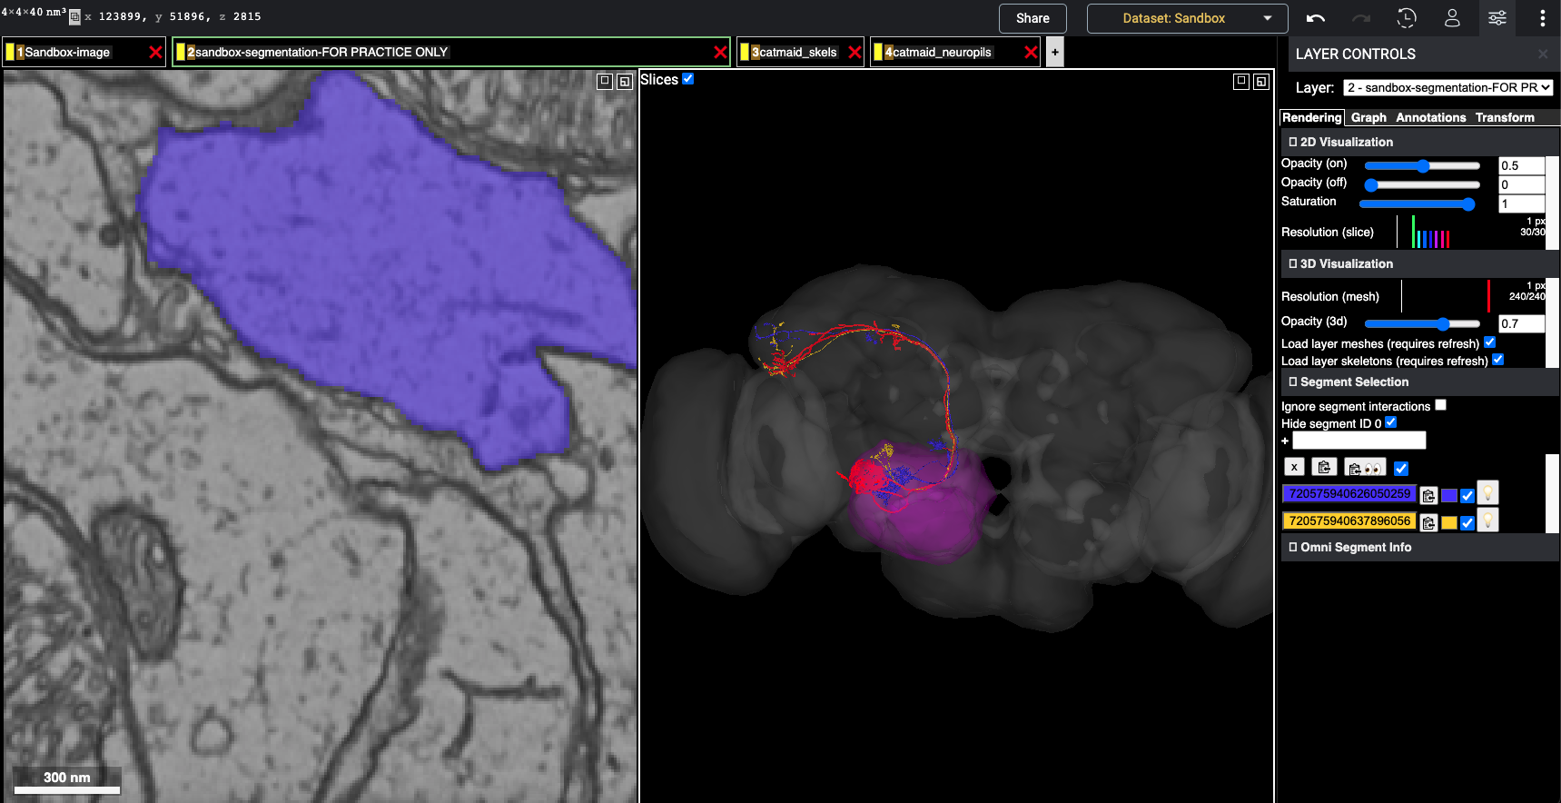1561x803 pixels.
Task: Open the Layer selector dropdown
Action: (x=1447, y=88)
